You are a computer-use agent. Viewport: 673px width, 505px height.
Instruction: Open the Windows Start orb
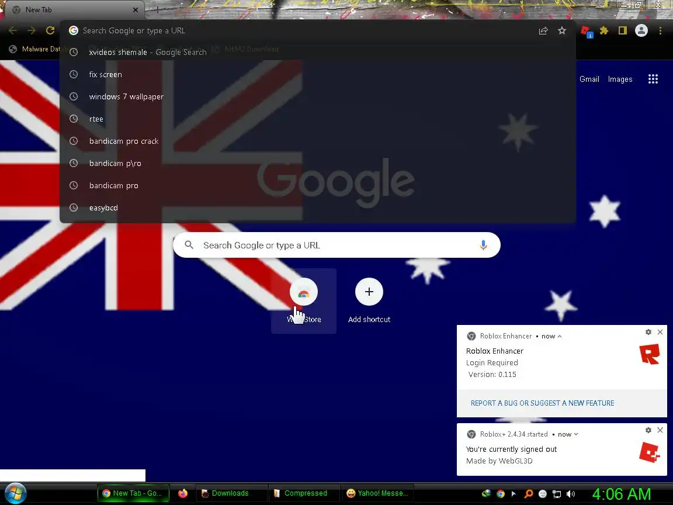pyautogui.click(x=15, y=493)
